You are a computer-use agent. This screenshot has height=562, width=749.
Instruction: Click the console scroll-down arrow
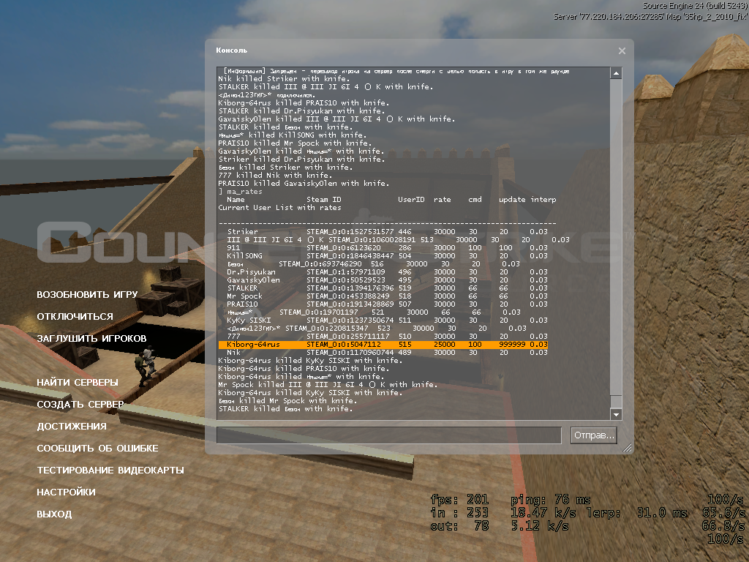tap(616, 414)
